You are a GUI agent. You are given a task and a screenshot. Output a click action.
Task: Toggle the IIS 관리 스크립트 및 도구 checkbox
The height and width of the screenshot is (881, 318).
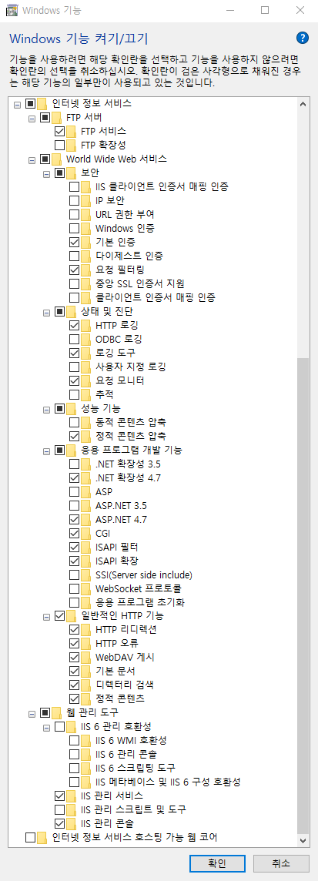click(59, 809)
